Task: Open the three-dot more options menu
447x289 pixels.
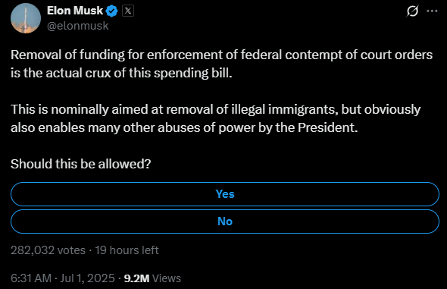Action: (432, 11)
